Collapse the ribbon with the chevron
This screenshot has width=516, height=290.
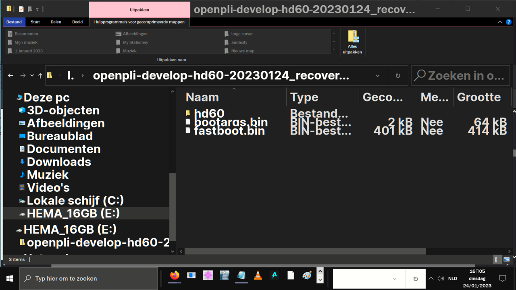pos(500,22)
